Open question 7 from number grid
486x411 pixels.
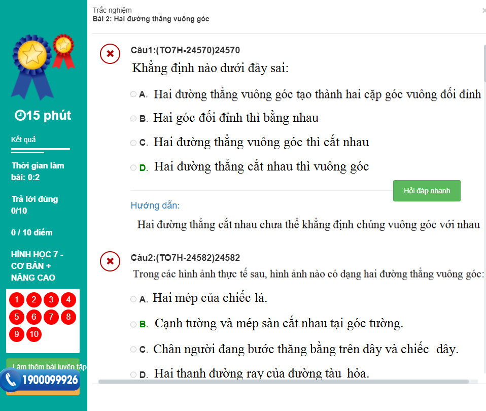(51, 317)
